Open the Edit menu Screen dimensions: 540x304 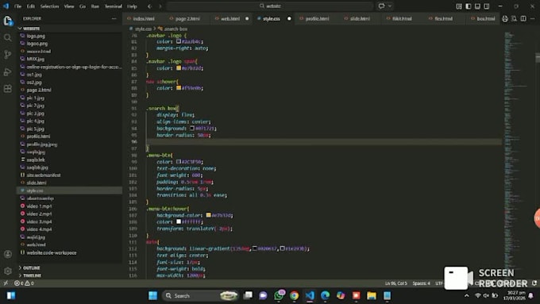[x=31, y=6]
